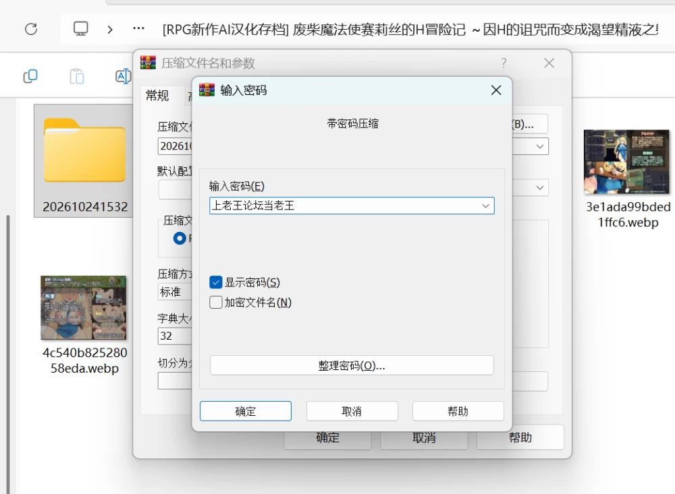The image size is (675, 494).
Task: Enable 加密文件名(N) checkbox
Action: [x=216, y=302]
